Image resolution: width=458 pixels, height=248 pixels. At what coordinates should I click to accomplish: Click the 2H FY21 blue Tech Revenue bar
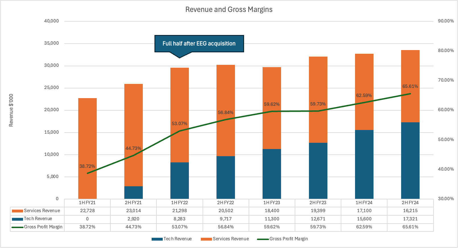point(133,193)
